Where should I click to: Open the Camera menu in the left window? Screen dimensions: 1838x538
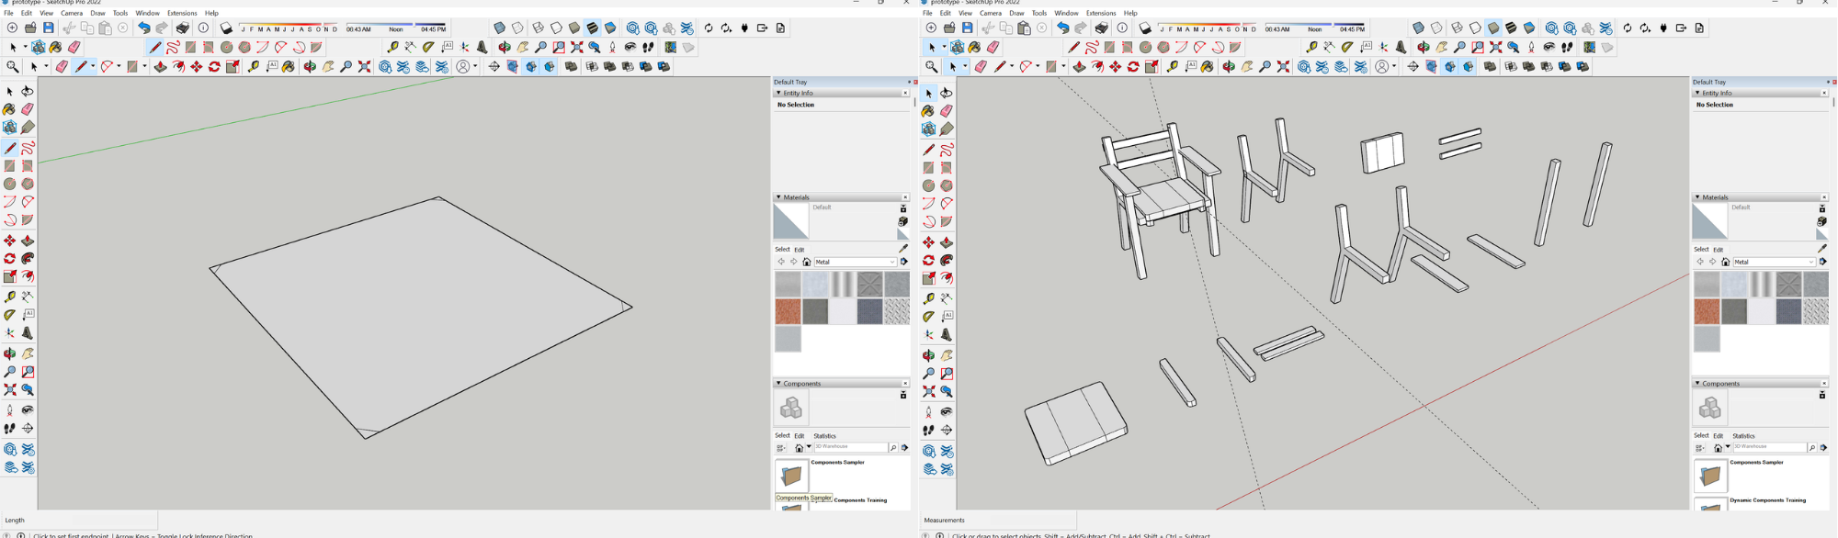click(x=72, y=13)
